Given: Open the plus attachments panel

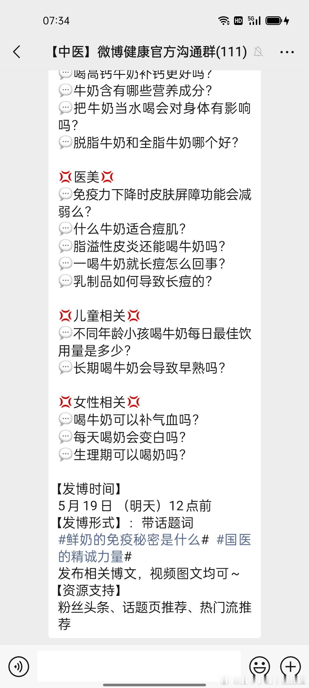Looking at the screenshot, I should coord(290,667).
